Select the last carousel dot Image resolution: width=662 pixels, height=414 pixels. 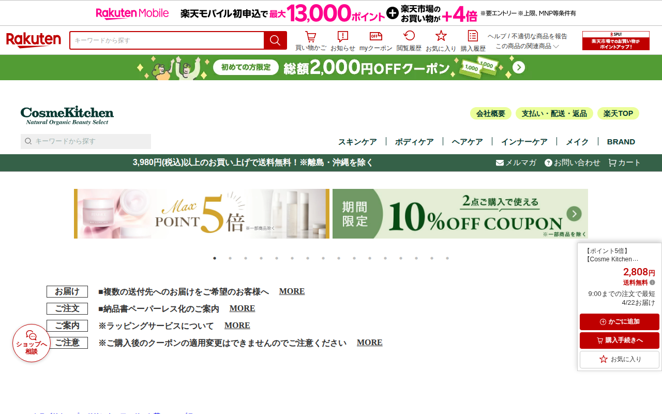447,258
